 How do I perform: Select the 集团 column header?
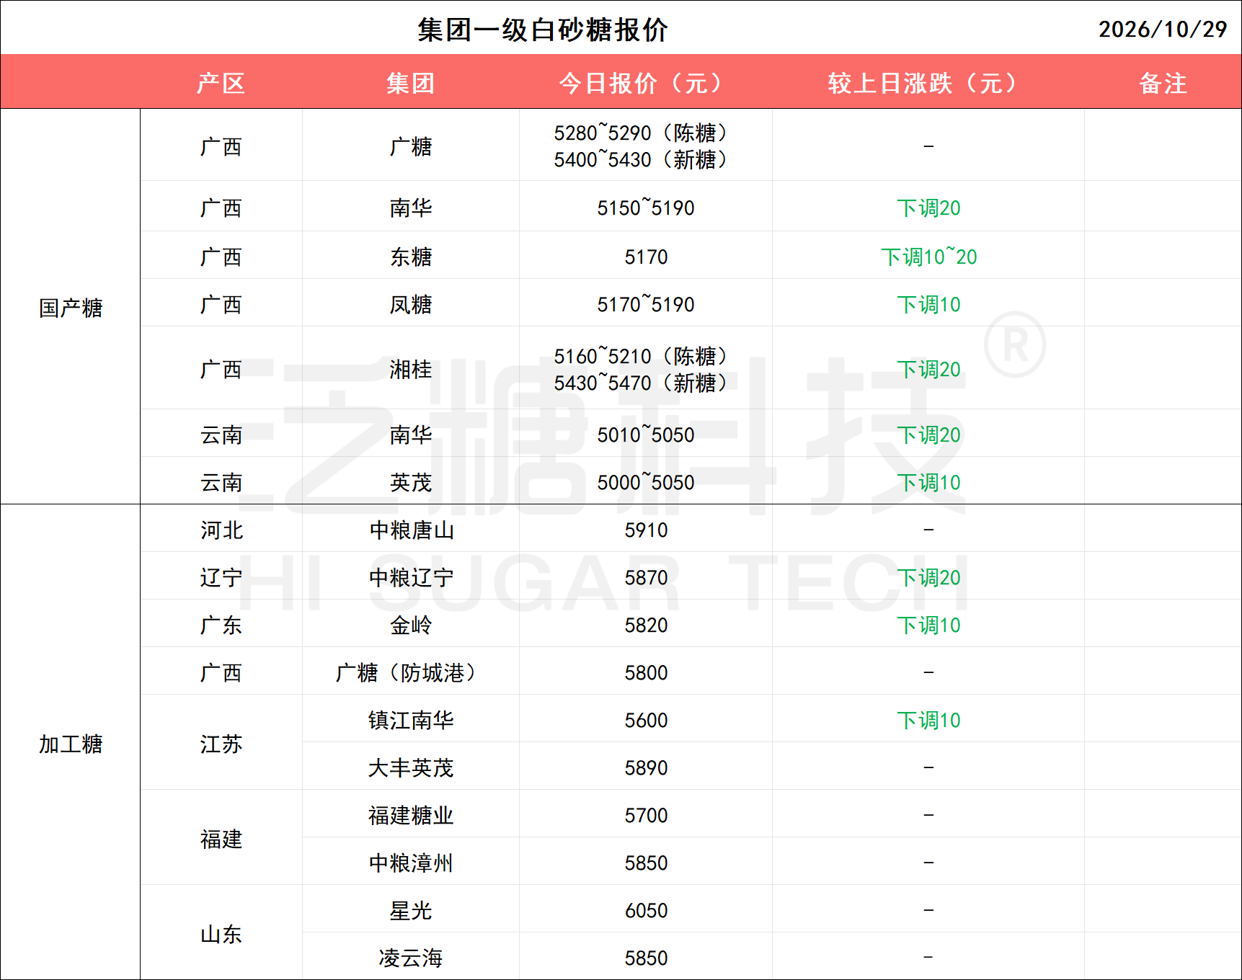[411, 83]
